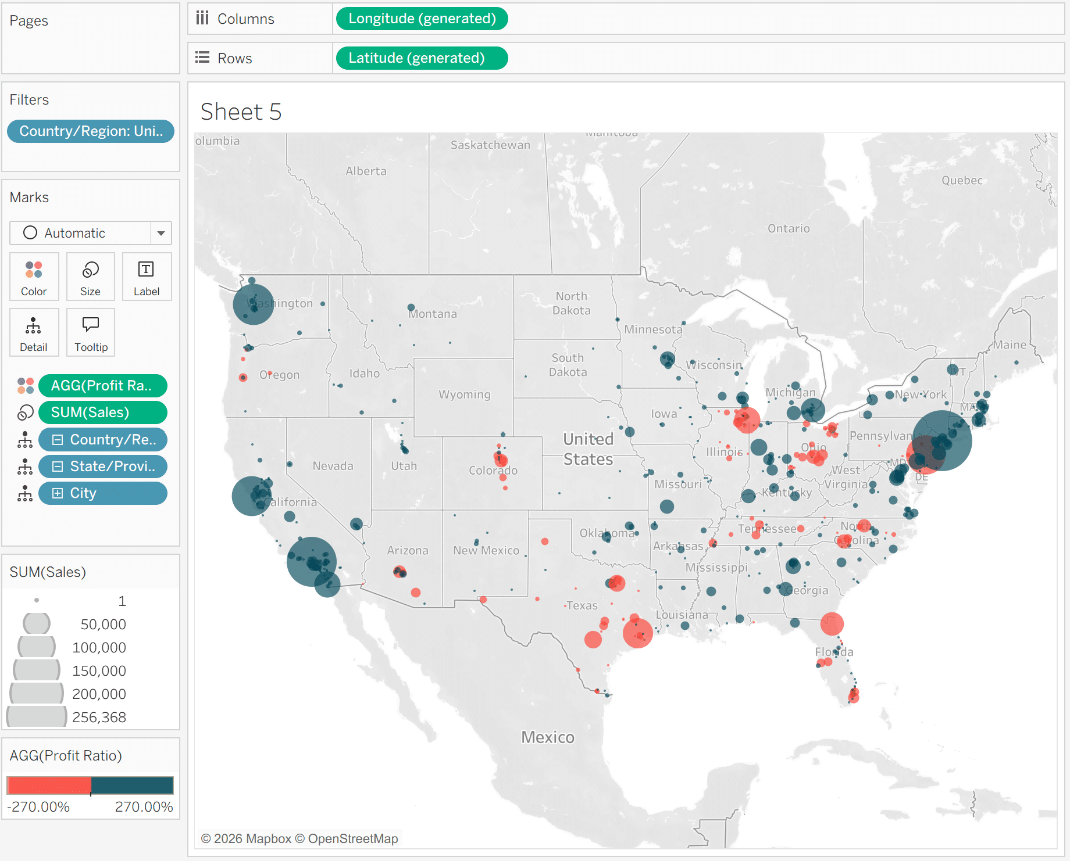
Task: Click the Mapbox attribution text
Action: [x=299, y=839]
